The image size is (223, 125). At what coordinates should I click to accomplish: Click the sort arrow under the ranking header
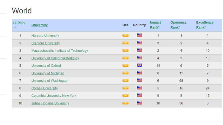tap(15, 27)
